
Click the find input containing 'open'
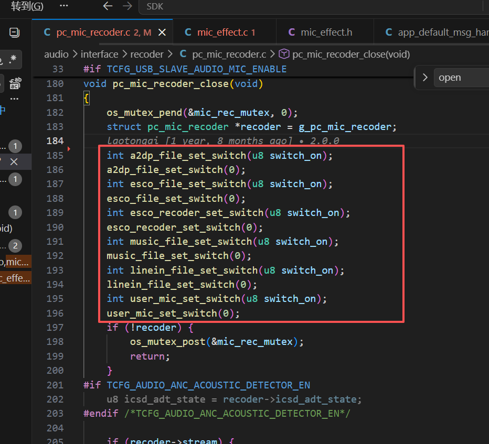(462, 78)
